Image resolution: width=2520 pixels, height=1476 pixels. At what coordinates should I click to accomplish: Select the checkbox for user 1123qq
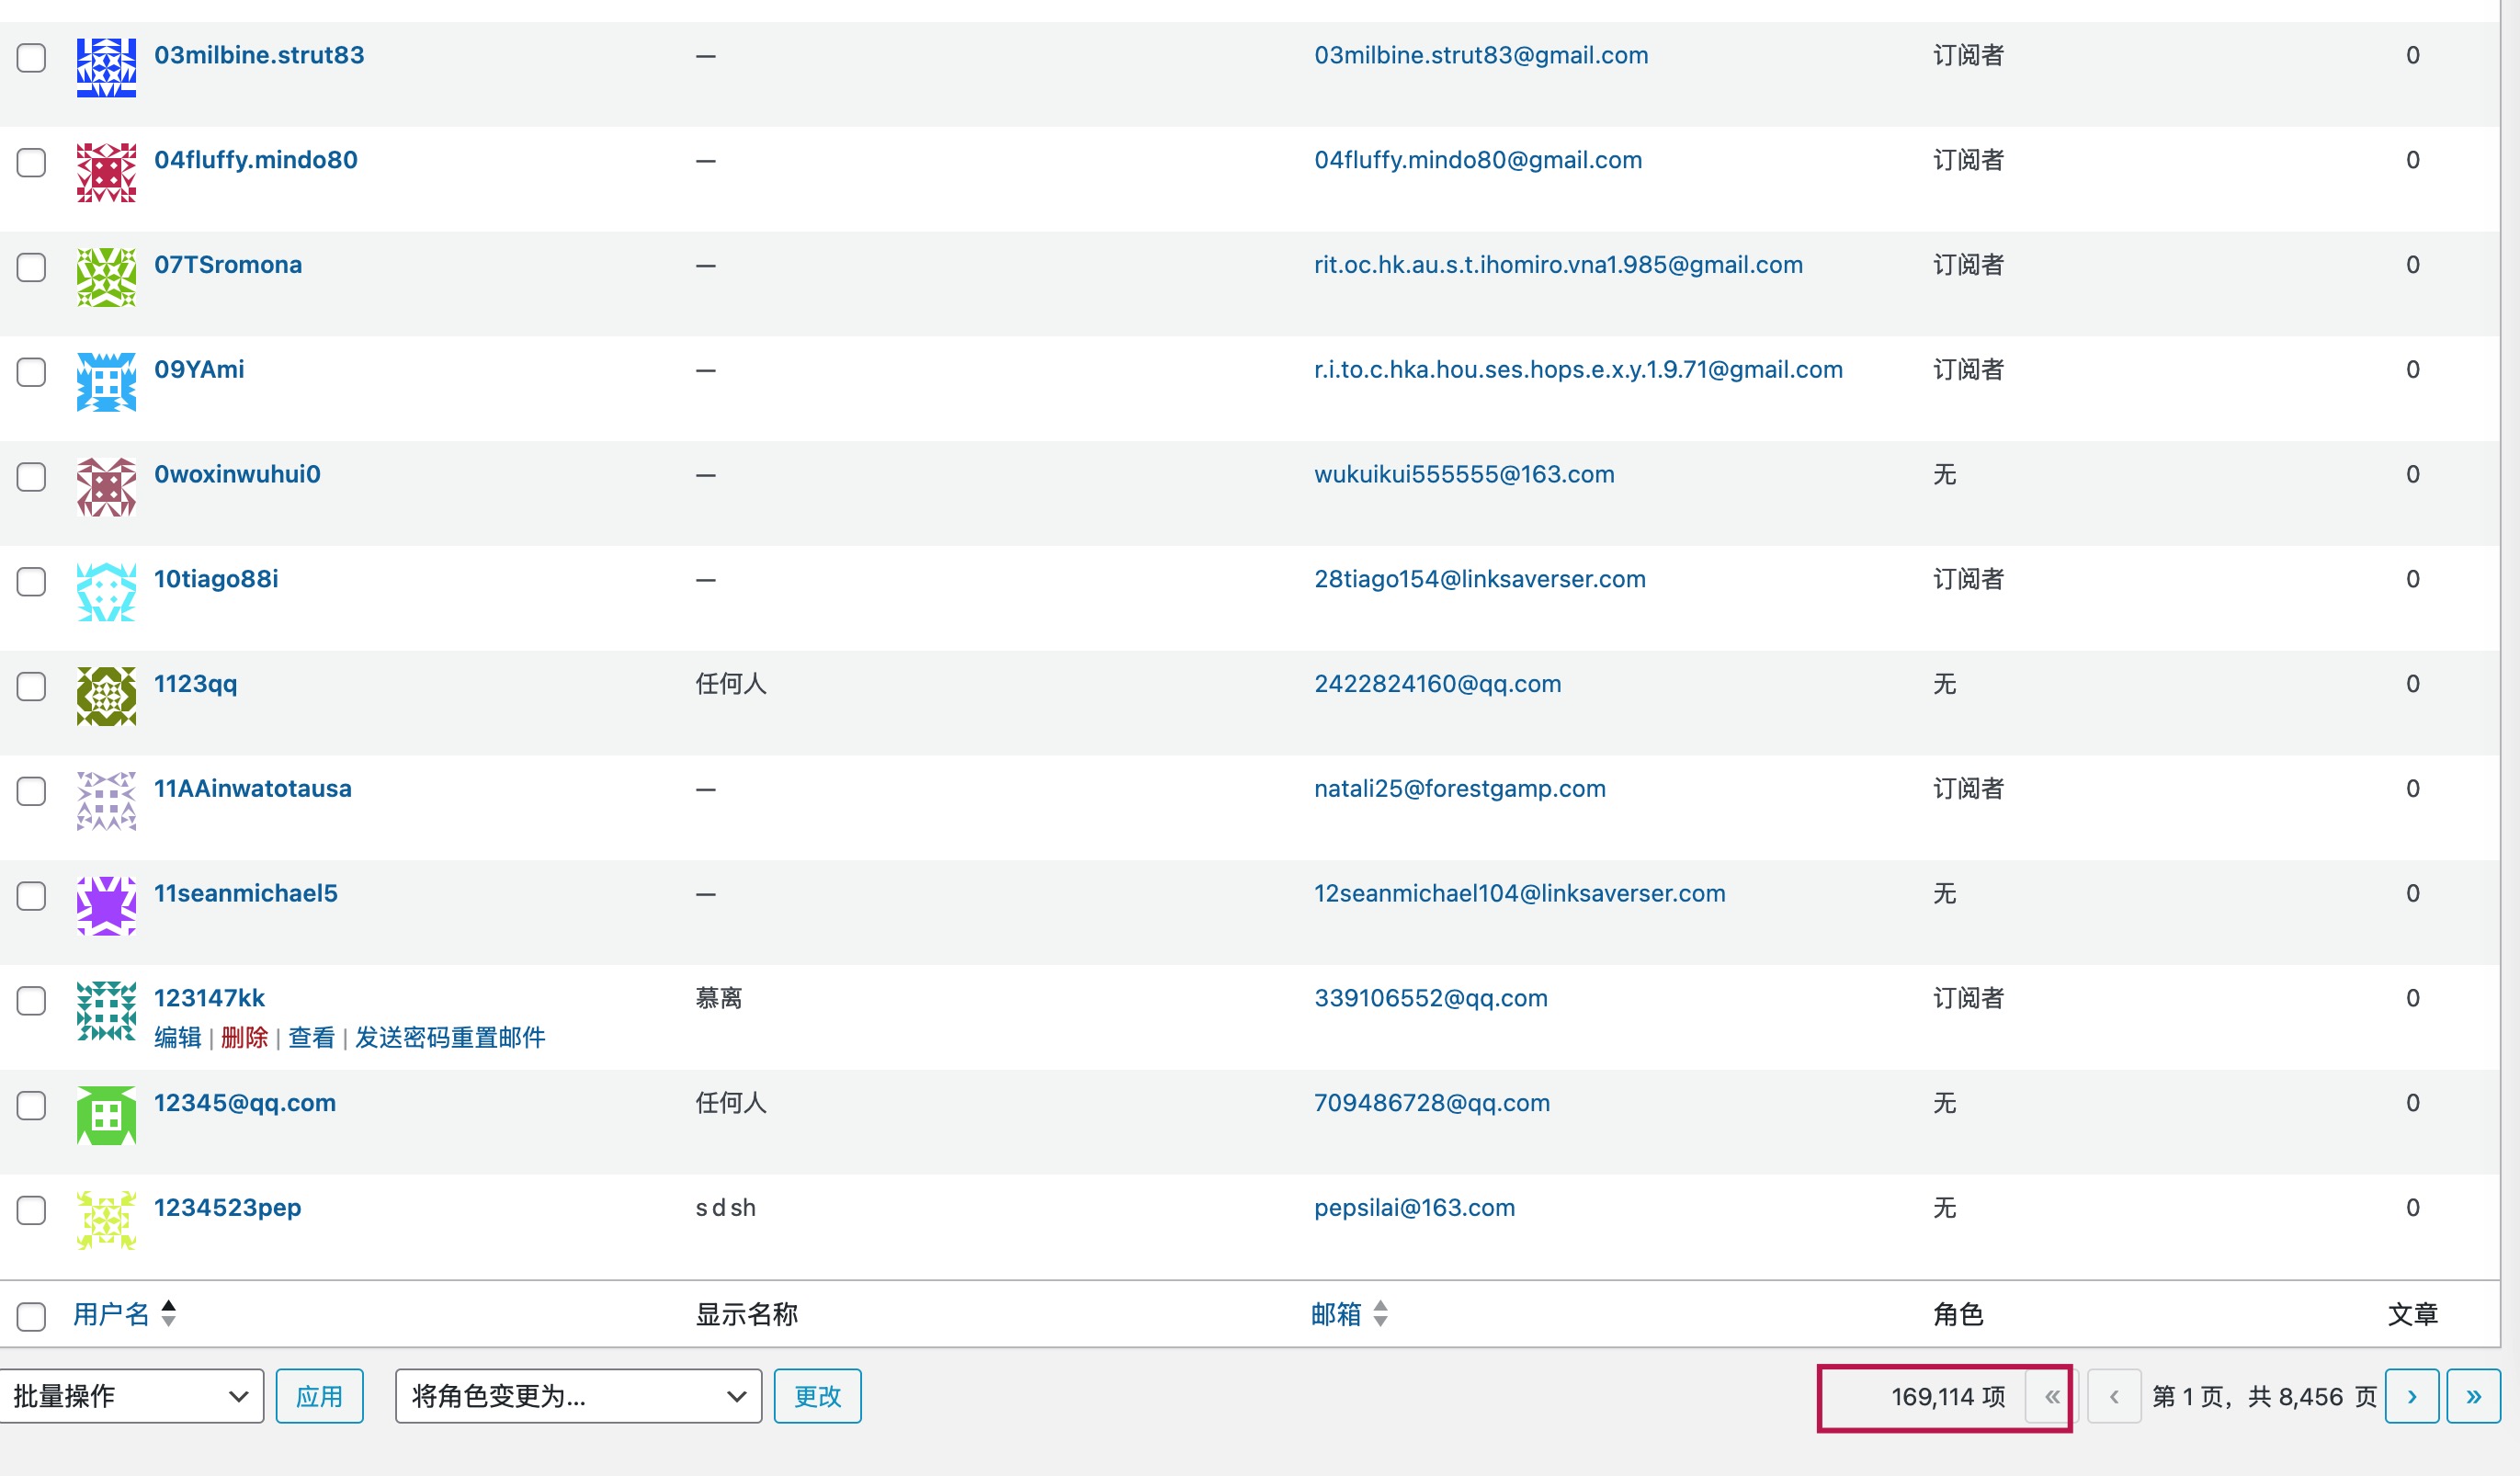coord(32,686)
